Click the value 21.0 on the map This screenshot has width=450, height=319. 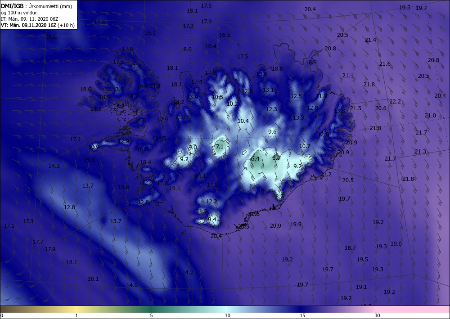tap(430, 116)
